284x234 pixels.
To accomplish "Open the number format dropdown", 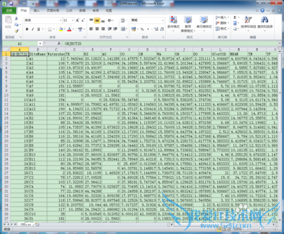I will click(162, 20).
